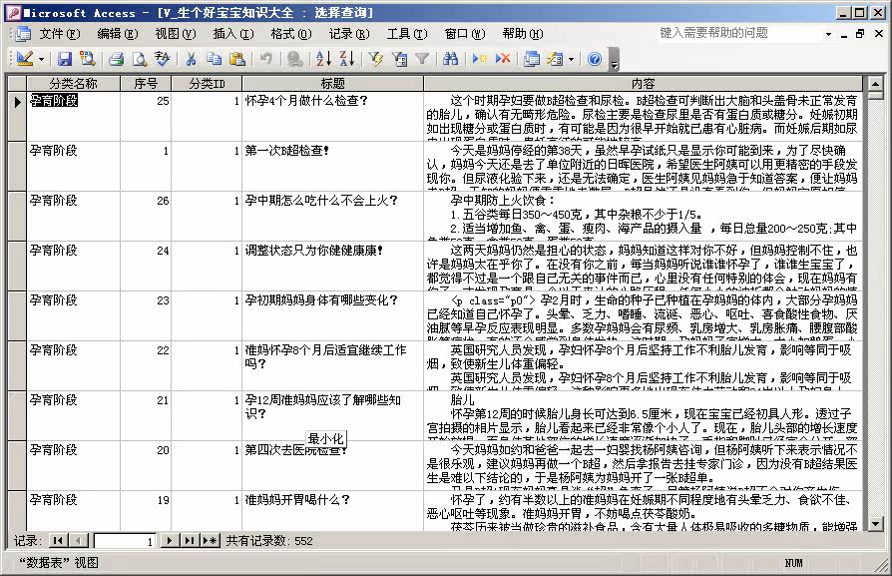Image resolution: width=892 pixels, height=576 pixels.
Task: Expand the New Object dropdown arrow
Action: tap(572, 59)
